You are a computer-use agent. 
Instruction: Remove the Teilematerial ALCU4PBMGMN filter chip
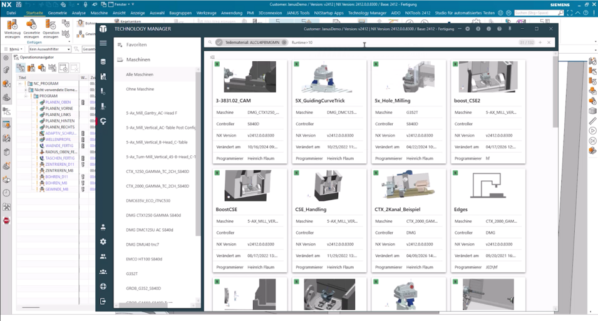click(x=284, y=43)
